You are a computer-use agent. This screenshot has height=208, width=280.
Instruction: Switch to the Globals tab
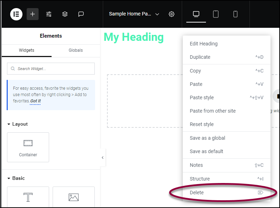(76, 50)
